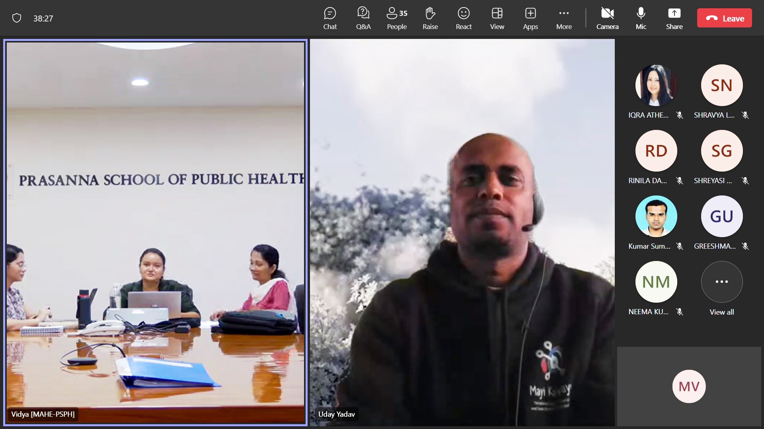This screenshot has height=429, width=764.
Task: Show the People participant list
Action: [x=397, y=18]
